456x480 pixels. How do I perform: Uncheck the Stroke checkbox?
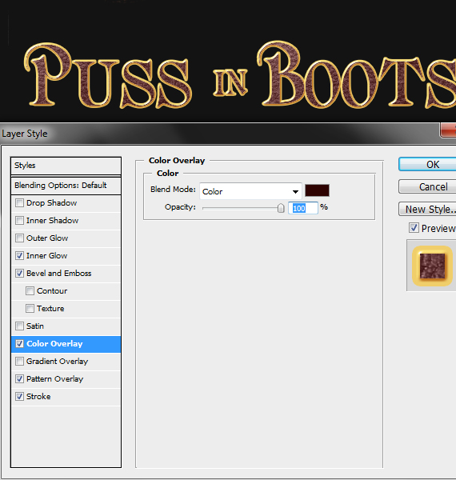tap(19, 397)
